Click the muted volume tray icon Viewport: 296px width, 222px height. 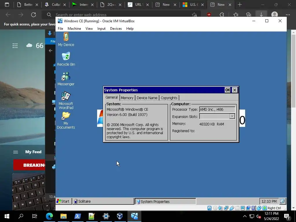point(258,216)
